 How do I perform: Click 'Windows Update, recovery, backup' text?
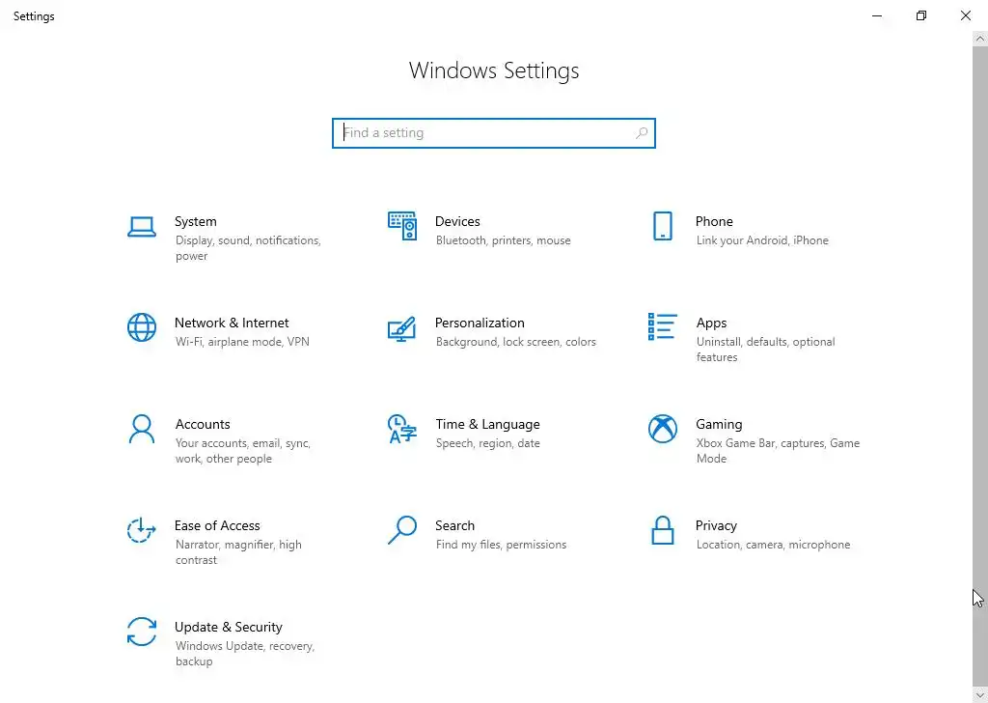pos(244,655)
